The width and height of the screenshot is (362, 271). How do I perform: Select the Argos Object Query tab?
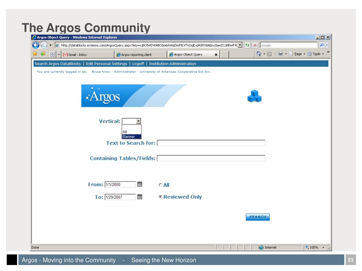(193, 54)
